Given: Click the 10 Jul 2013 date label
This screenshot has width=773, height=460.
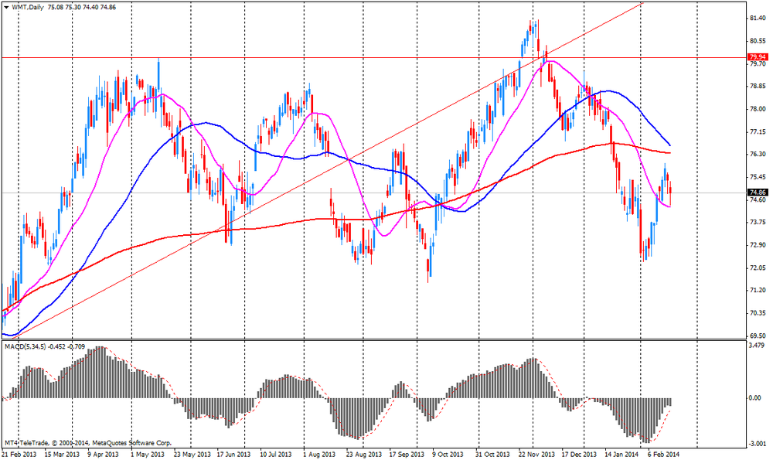Looking at the screenshot, I should coord(276,454).
